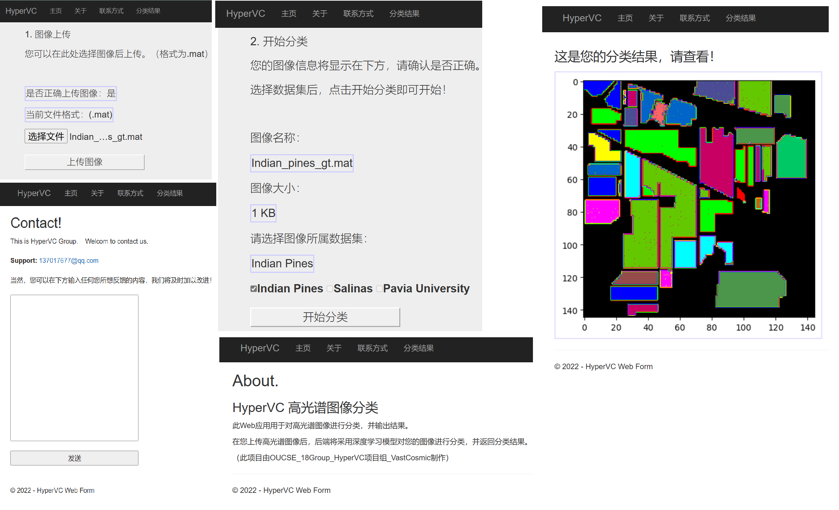Check the Indian Pines dataset checkbox
The image size is (839, 510).
253,289
